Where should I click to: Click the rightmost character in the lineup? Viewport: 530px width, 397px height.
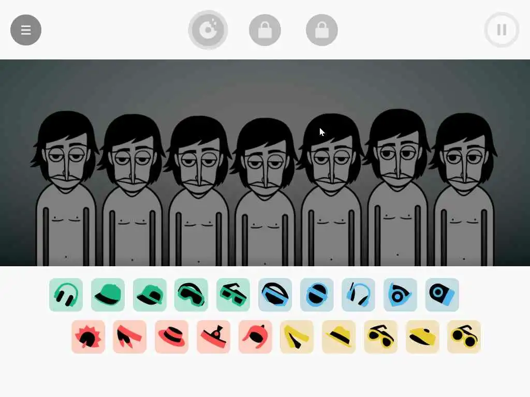[464, 190]
